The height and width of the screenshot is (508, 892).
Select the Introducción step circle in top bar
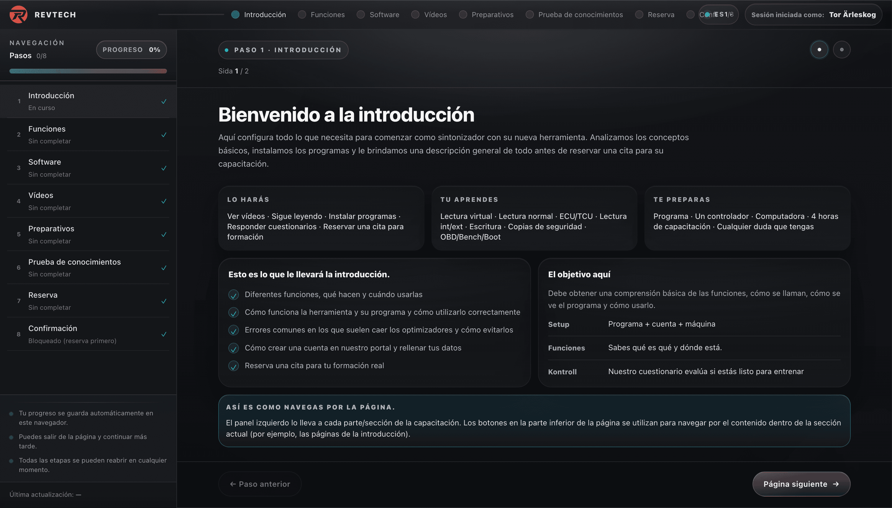point(235,14)
